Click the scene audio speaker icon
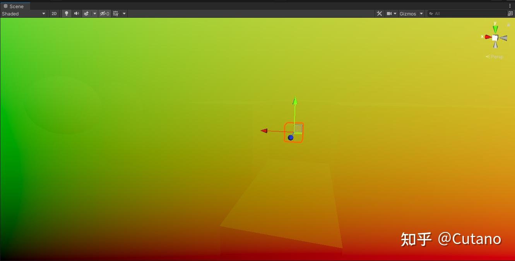The image size is (515, 261). pos(76,14)
